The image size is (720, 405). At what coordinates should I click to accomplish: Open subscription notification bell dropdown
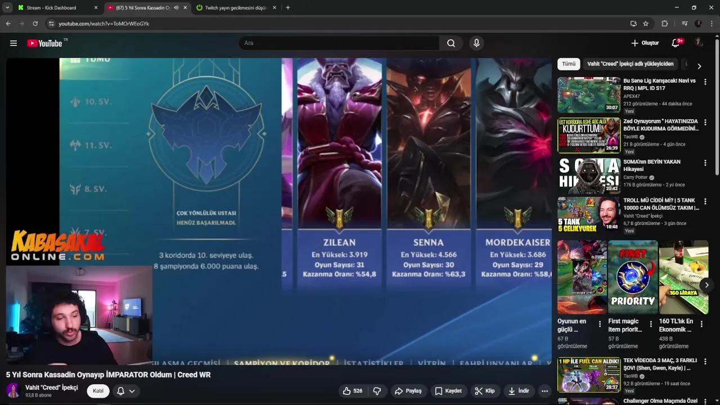[x=126, y=391]
